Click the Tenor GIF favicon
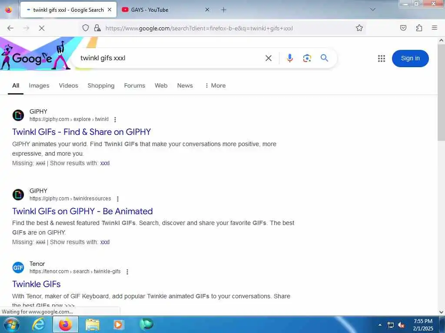 tap(18, 268)
